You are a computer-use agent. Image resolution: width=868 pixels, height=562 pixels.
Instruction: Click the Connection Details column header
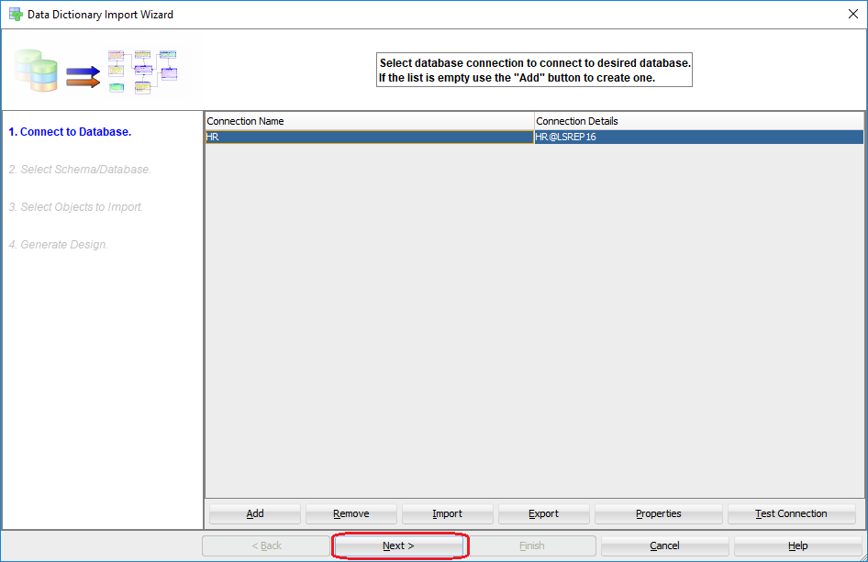pos(697,121)
